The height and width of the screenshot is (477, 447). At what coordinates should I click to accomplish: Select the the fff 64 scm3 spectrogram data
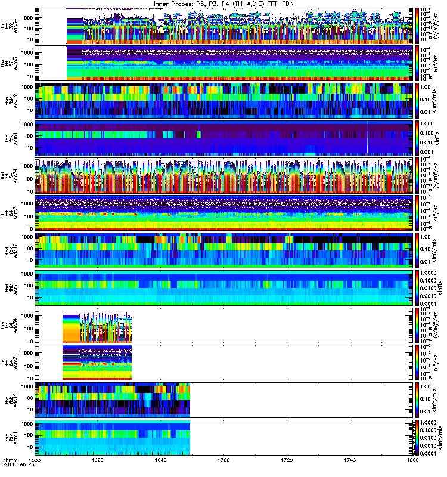(97, 363)
